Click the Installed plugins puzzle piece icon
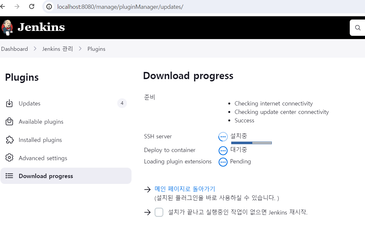The height and width of the screenshot is (250, 365). tap(9, 140)
